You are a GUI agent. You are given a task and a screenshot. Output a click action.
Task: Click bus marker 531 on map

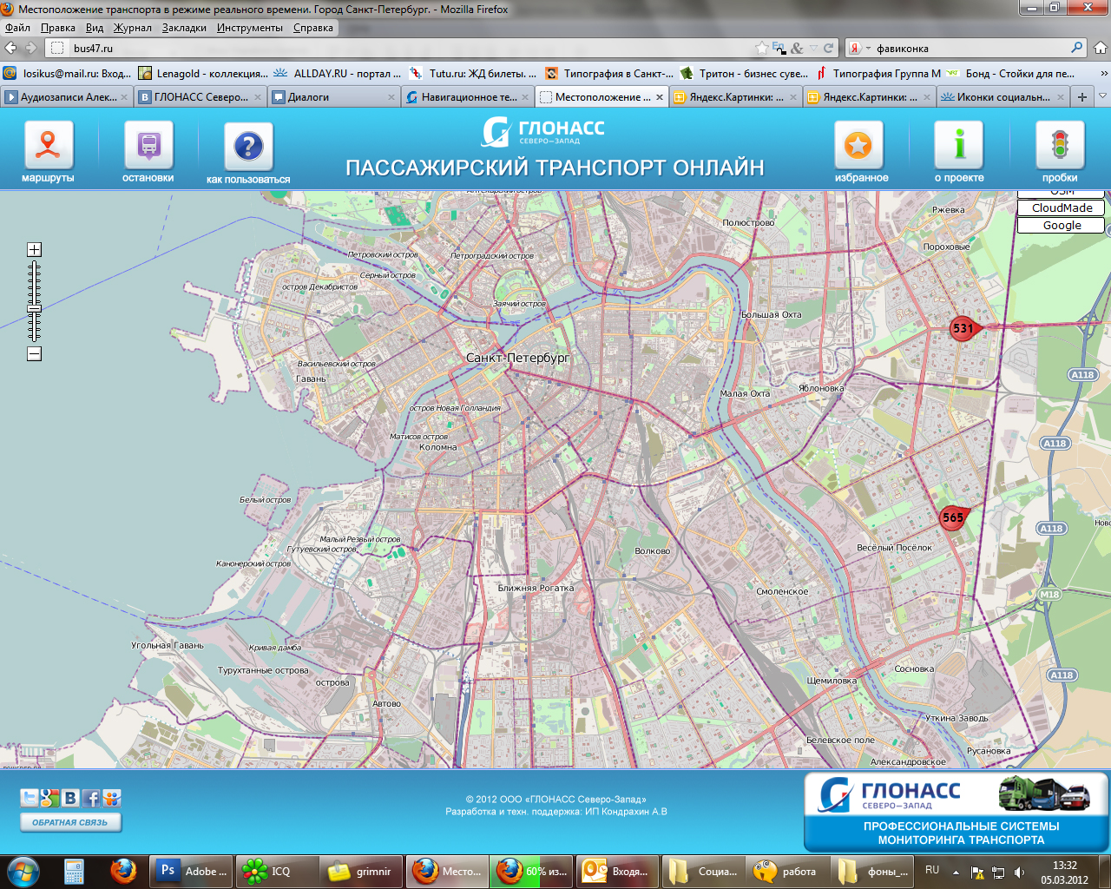pyautogui.click(x=963, y=328)
